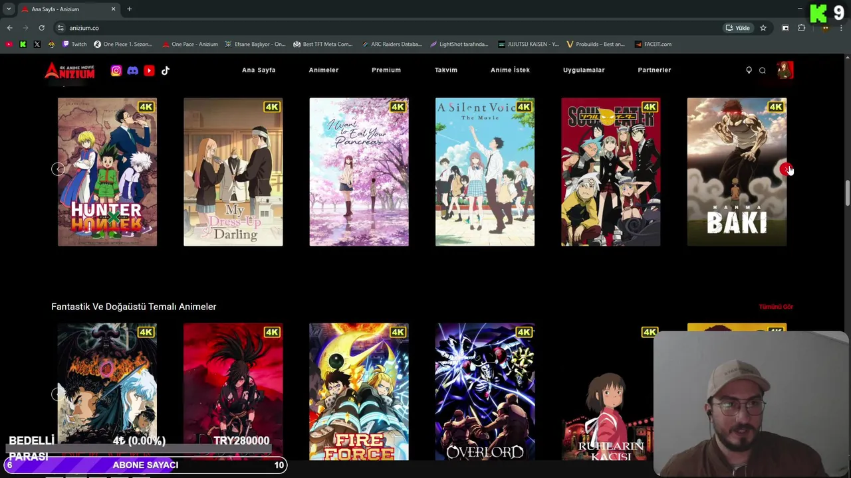The width and height of the screenshot is (851, 478).
Task: Open A Silent Voice movie poster
Action: click(485, 172)
